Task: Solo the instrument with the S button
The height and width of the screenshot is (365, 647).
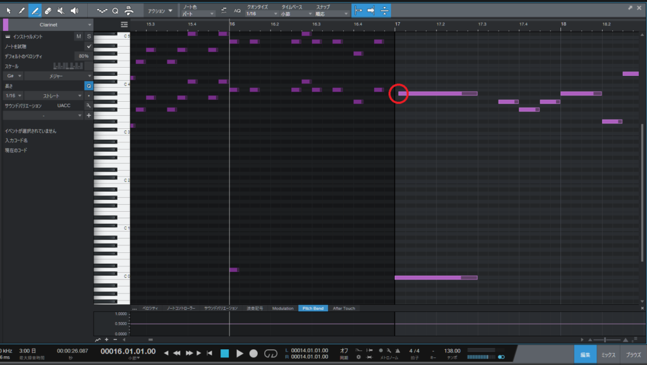Action: [88, 37]
